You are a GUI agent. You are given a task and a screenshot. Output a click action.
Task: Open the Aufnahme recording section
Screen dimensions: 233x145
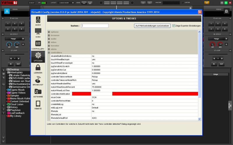[x=38, y=93]
